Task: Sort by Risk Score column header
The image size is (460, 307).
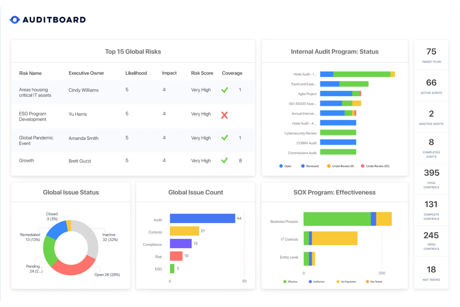Action: coord(202,73)
